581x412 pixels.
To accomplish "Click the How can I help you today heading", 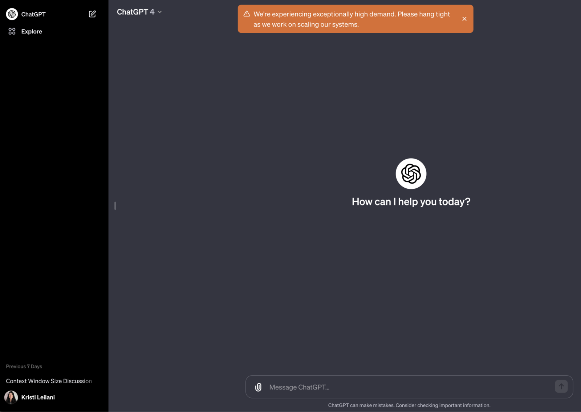I will (x=411, y=201).
